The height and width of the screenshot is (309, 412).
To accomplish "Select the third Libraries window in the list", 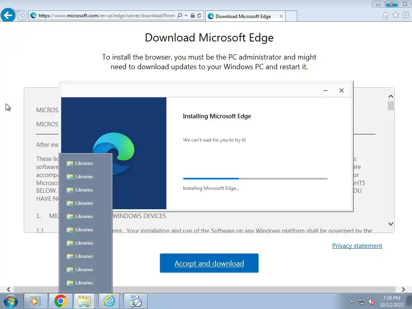I will (86, 190).
